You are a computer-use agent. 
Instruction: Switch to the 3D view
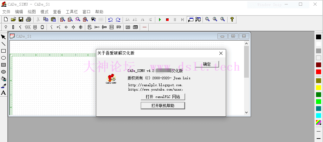pyautogui.click(x=135, y=27)
